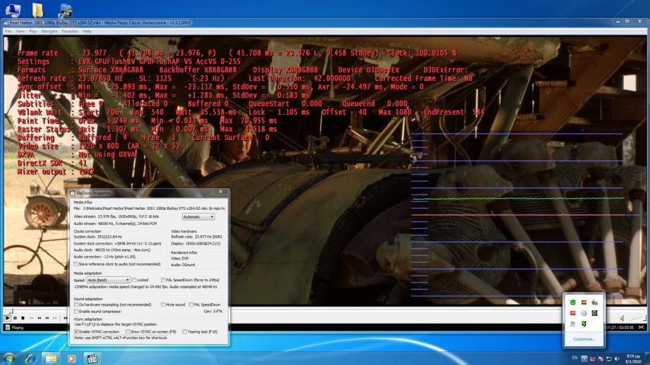The height and width of the screenshot is (365, 650).
Task: Click the Computer desktop icon
Action: (12, 9)
